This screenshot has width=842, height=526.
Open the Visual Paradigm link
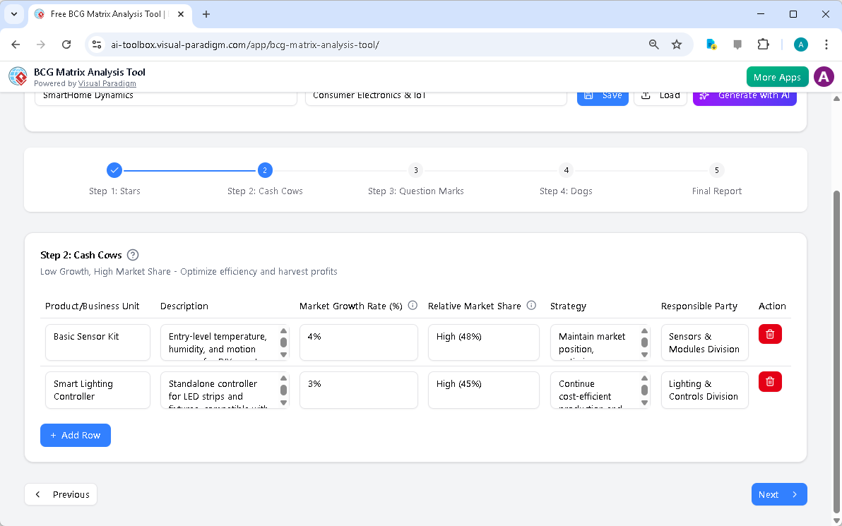107,83
